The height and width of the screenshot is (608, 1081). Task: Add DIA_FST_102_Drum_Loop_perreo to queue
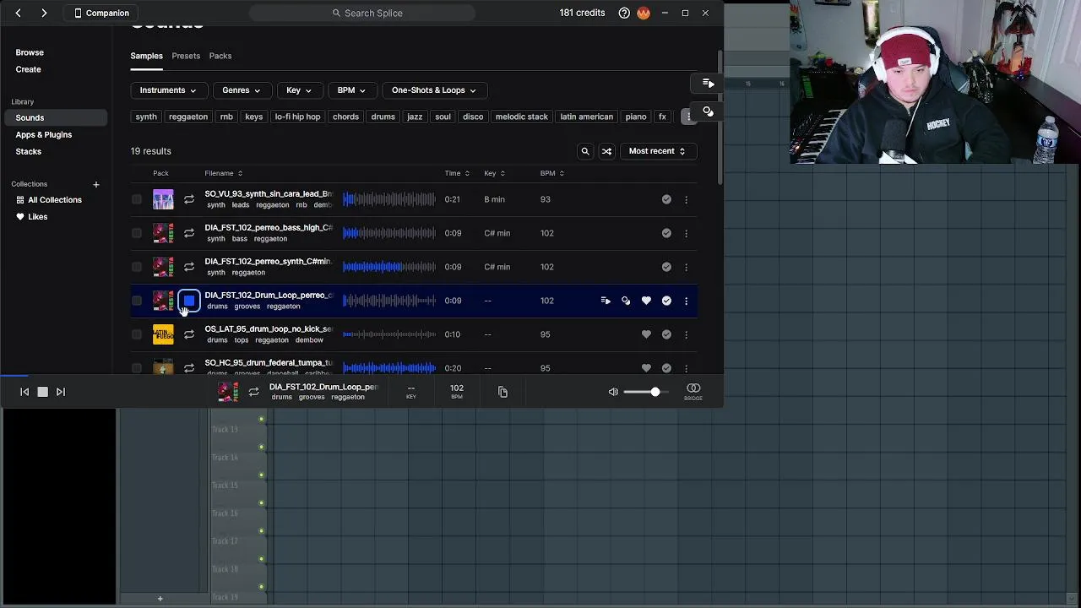point(606,301)
